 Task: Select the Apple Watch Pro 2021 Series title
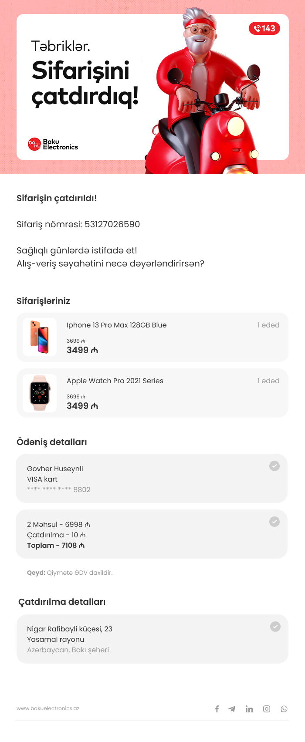[x=115, y=381]
